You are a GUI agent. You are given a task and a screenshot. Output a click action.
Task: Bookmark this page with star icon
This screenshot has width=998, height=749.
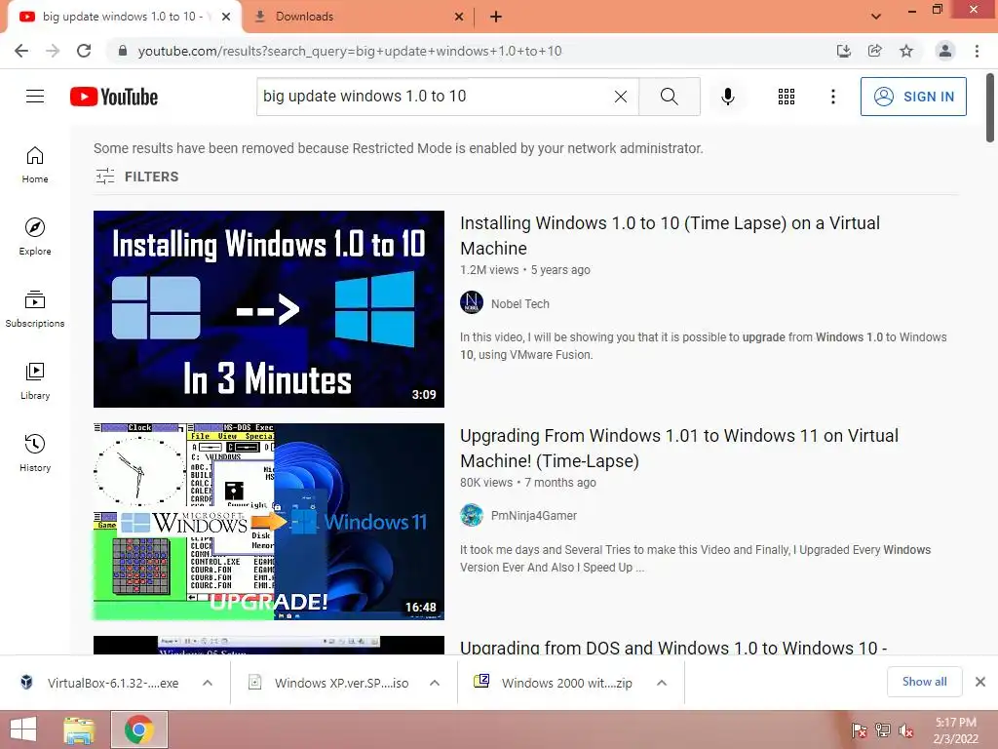(x=906, y=51)
